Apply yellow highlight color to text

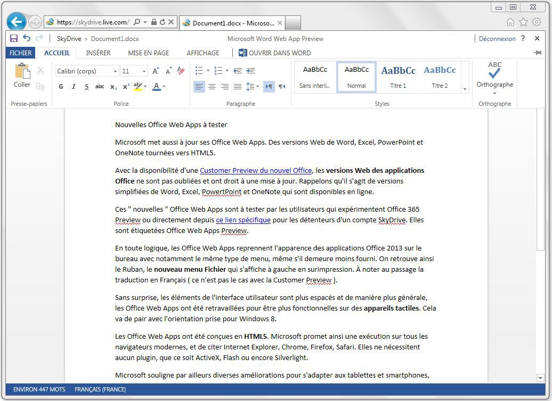137,87
